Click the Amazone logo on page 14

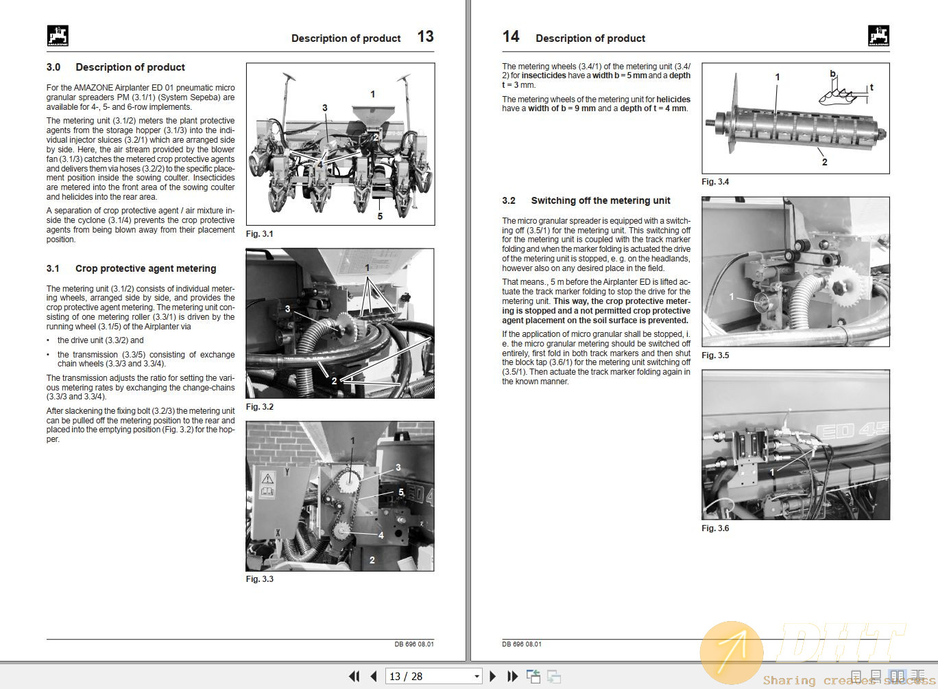pos(878,36)
